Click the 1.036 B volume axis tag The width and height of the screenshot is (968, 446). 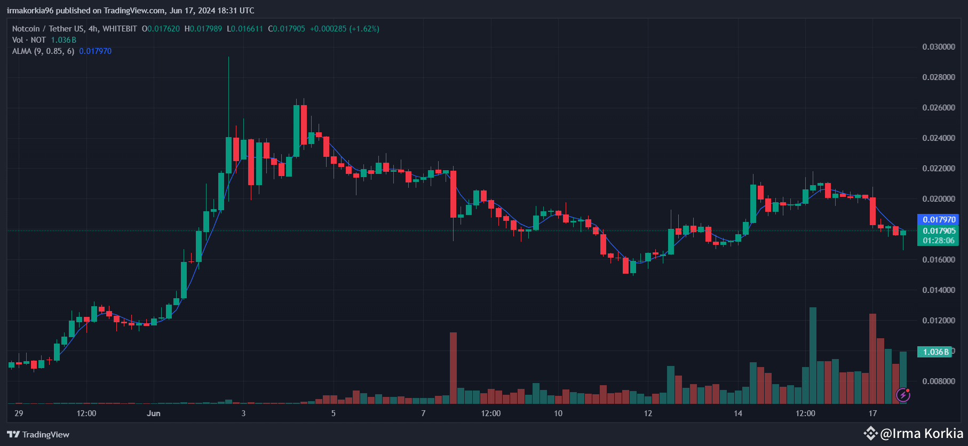click(935, 352)
